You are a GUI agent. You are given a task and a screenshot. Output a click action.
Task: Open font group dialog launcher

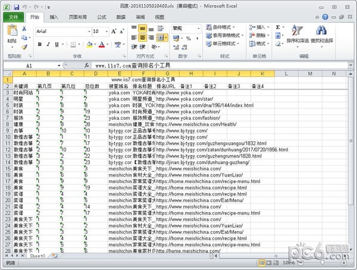click(124, 56)
